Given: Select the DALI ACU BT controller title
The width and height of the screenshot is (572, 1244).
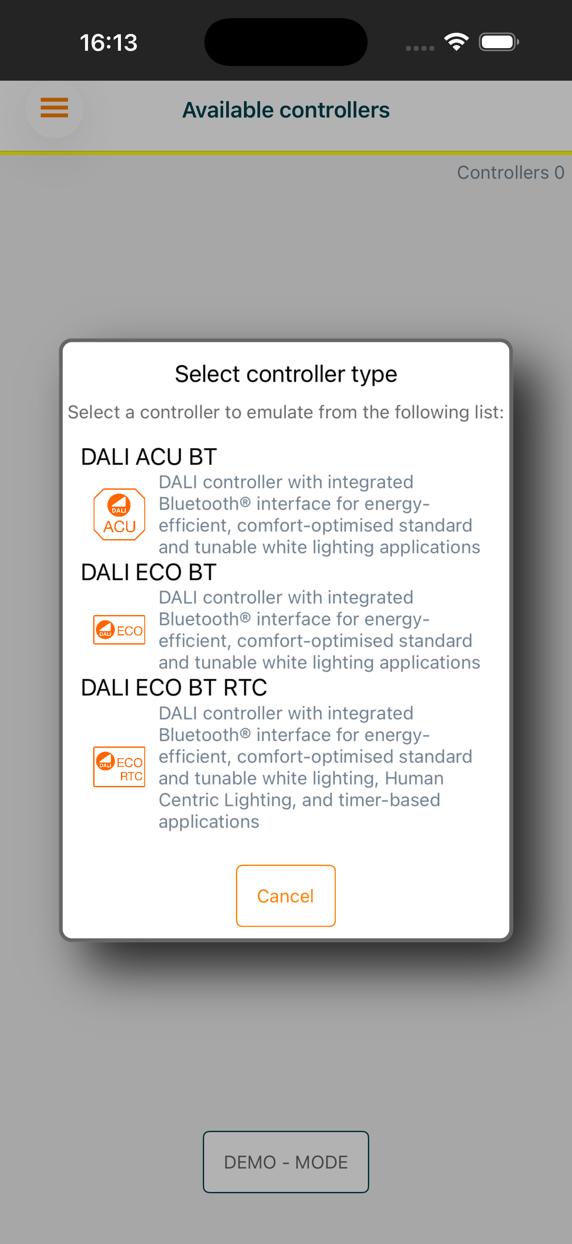Looking at the screenshot, I should [x=149, y=457].
